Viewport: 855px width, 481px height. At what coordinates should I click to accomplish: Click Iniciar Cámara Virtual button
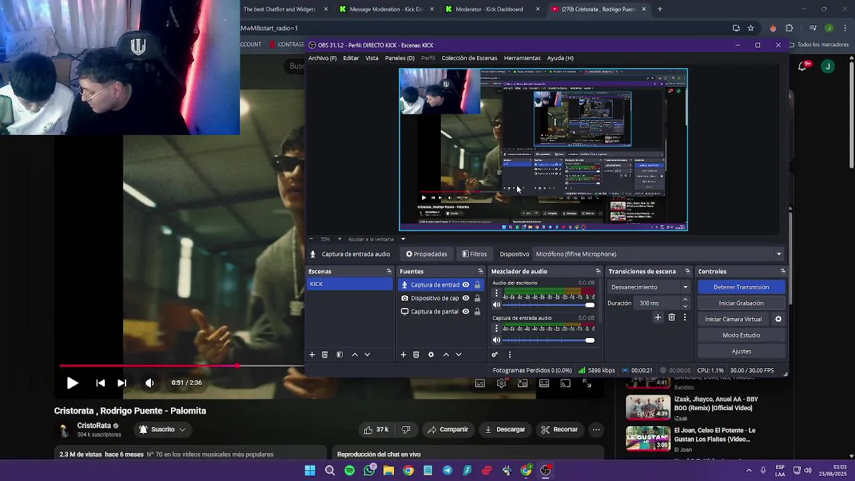point(733,319)
